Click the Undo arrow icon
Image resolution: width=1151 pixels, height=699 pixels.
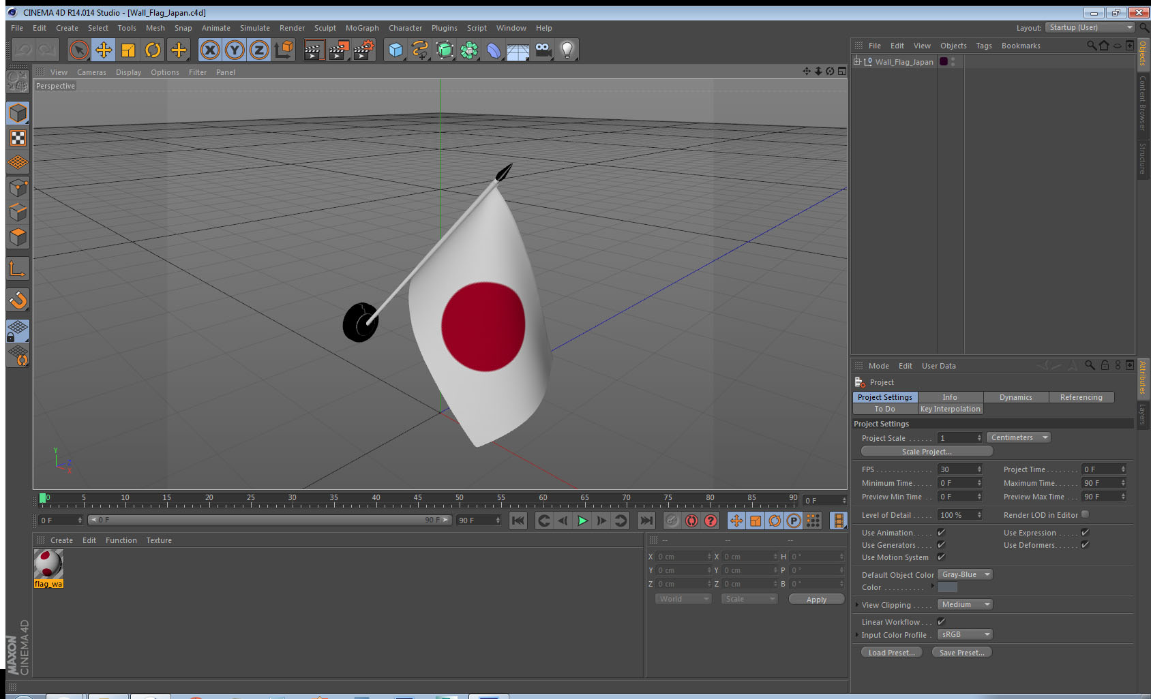tap(23, 50)
